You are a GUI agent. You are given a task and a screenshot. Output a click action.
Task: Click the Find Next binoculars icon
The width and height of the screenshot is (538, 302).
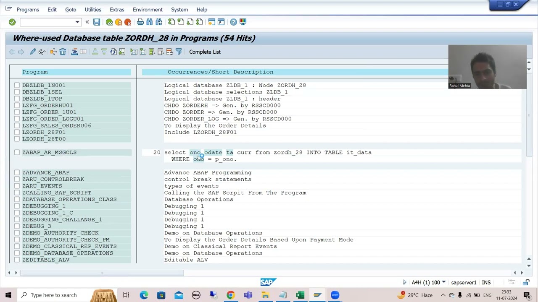pyautogui.click(x=159, y=22)
